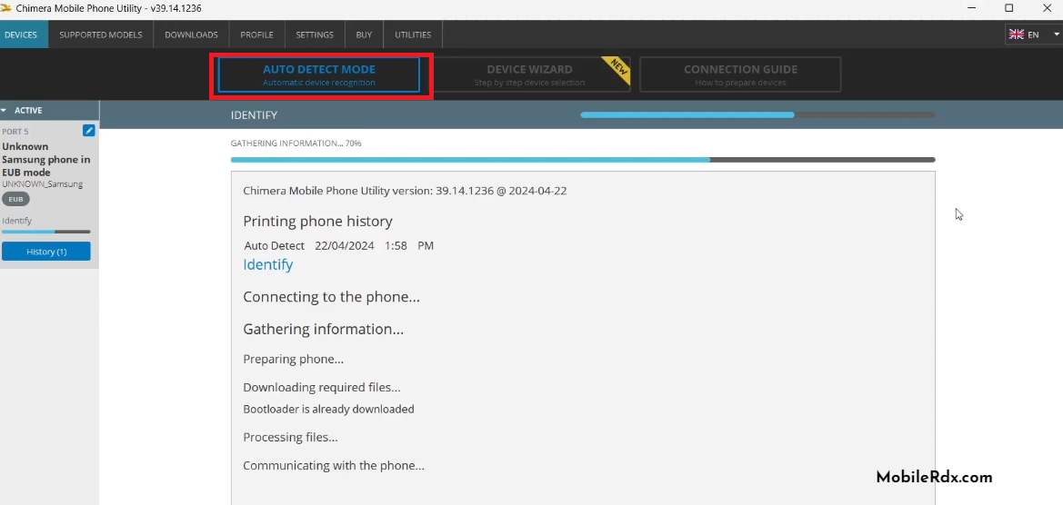Click 'Preparing phone...' log line
Viewport: 1063px width, 505px height.
(x=294, y=359)
